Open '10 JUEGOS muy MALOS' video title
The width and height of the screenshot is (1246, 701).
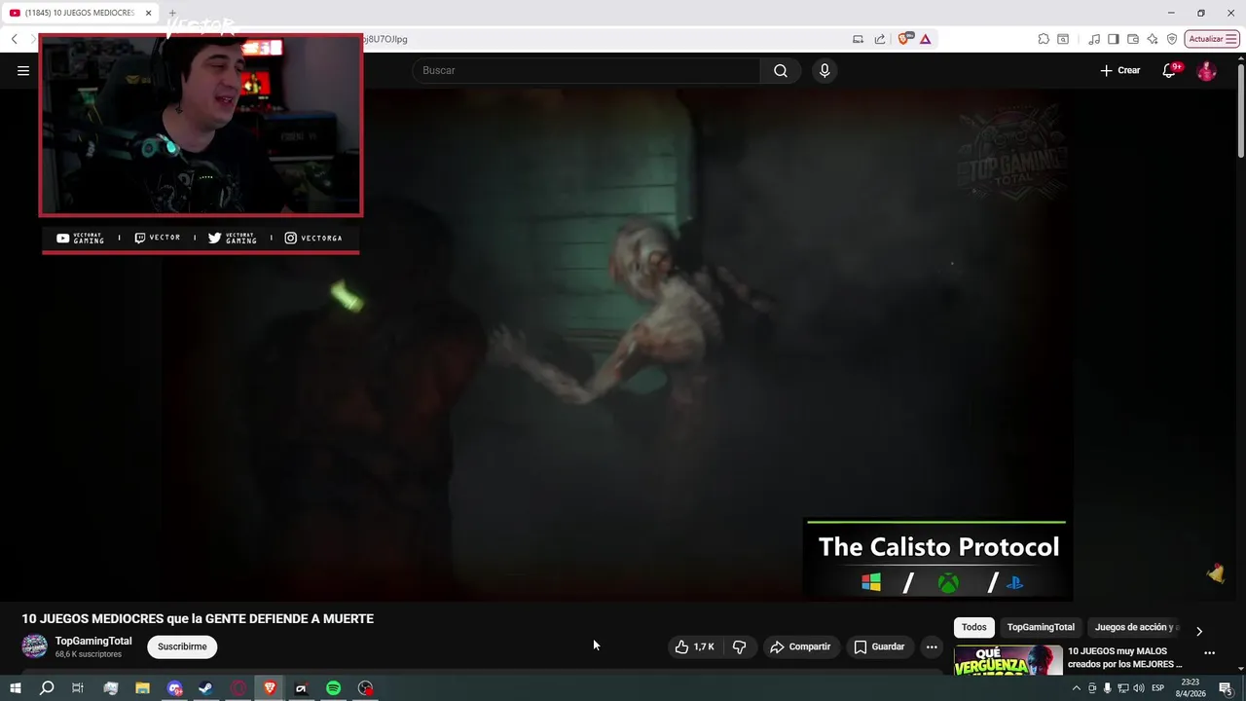[x=1125, y=657]
